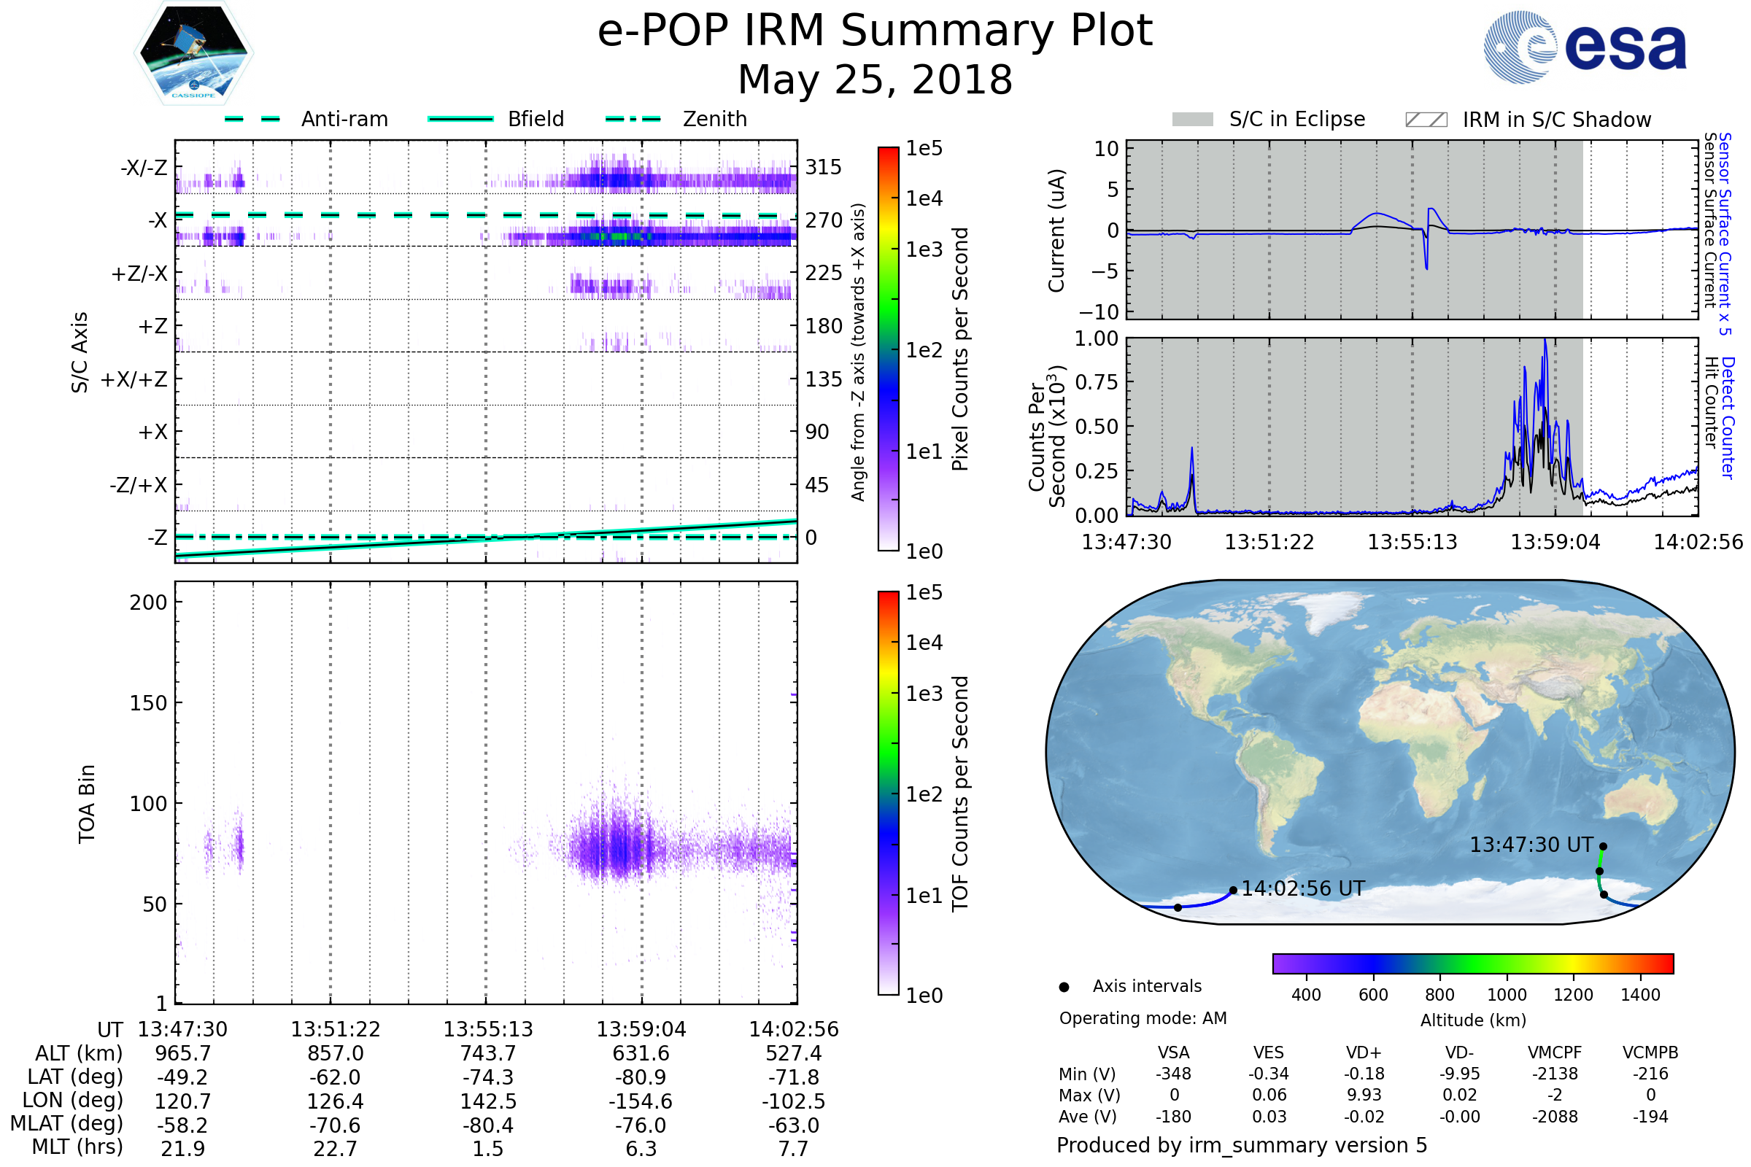Click the Operating mode: AM text
This screenshot has height=1167, width=1751.
click(x=1143, y=1018)
